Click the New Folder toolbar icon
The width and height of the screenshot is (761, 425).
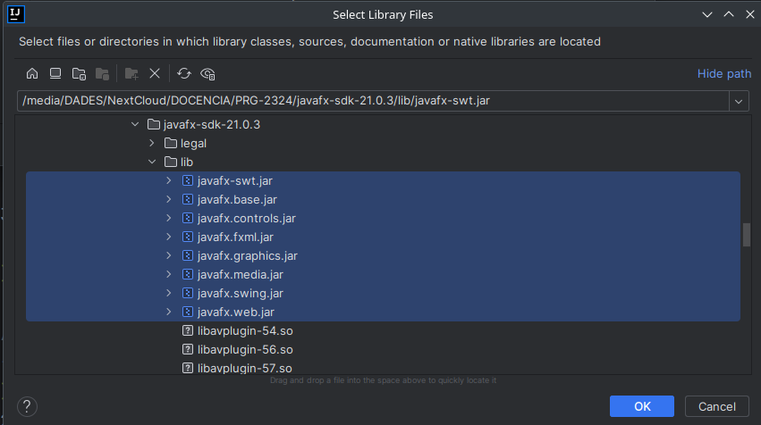click(131, 73)
